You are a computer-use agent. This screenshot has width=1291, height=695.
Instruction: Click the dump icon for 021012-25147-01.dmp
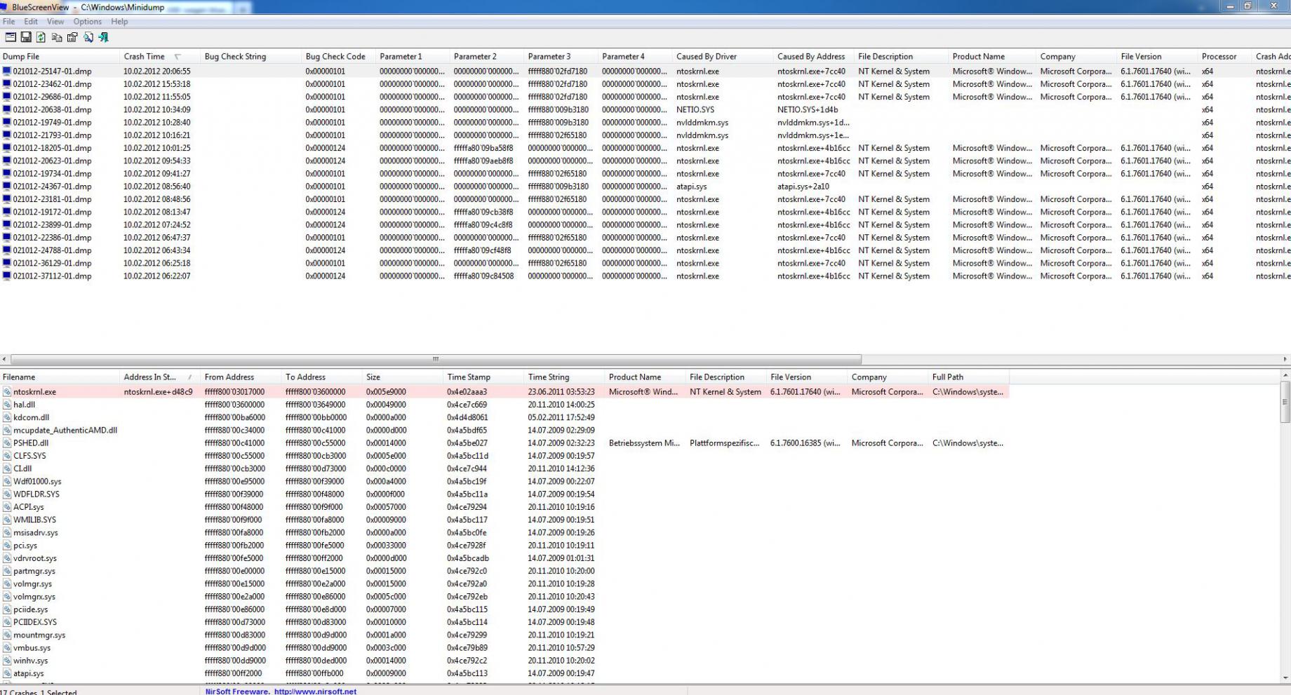tap(7, 72)
